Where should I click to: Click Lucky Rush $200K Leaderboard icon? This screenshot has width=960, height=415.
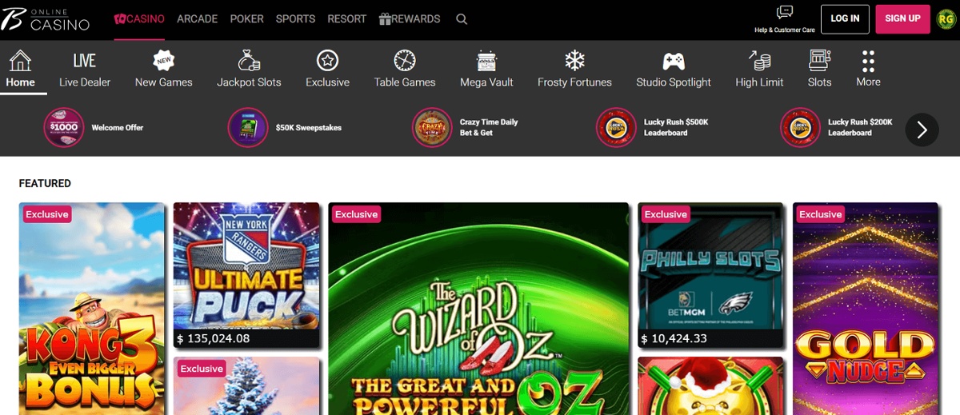(x=800, y=128)
